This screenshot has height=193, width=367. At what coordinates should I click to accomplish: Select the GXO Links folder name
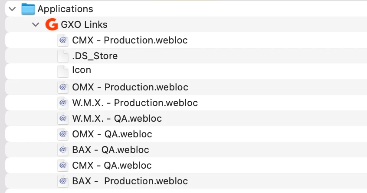[x=84, y=25]
